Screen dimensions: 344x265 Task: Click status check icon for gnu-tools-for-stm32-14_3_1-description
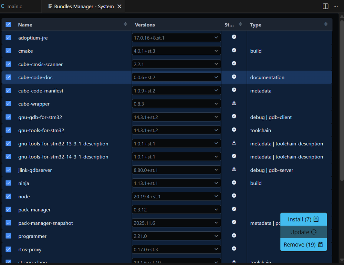coord(234,156)
